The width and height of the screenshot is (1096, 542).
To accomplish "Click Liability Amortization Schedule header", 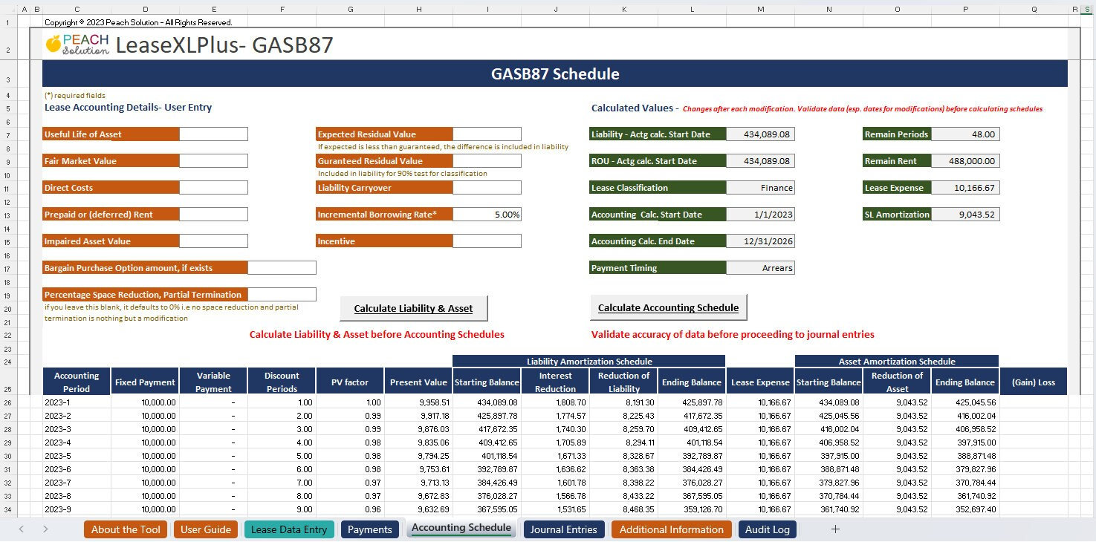I will pyautogui.click(x=589, y=361).
